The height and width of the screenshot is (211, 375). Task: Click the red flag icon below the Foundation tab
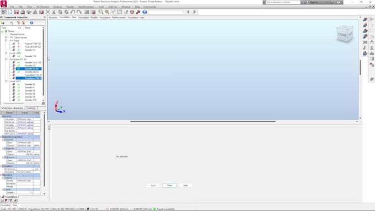point(7,201)
